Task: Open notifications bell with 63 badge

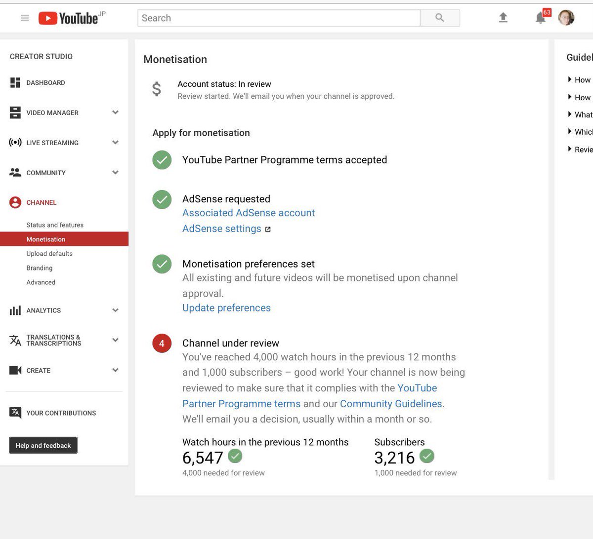Action: pos(541,18)
